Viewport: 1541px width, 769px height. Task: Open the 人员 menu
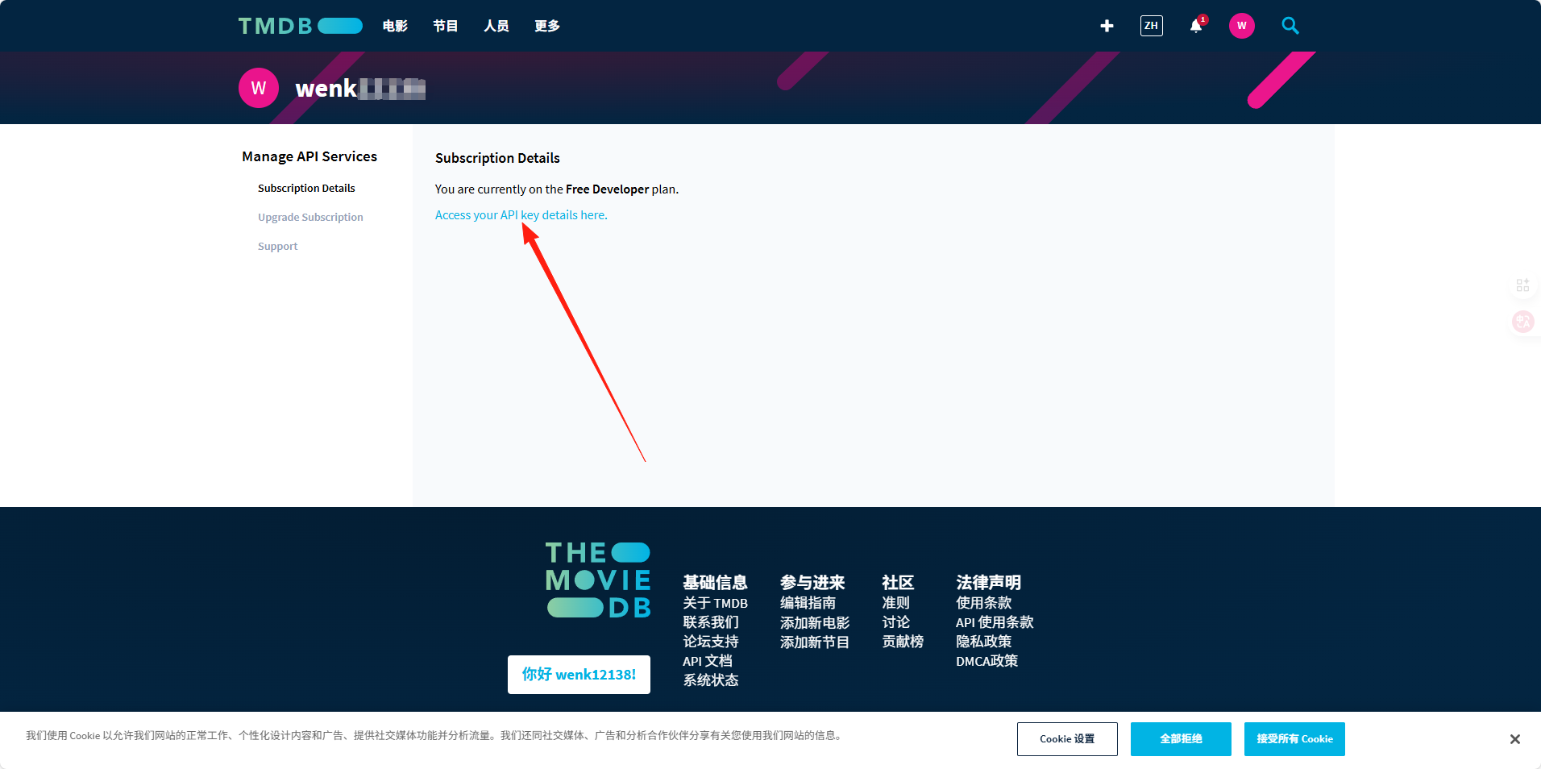coord(496,26)
